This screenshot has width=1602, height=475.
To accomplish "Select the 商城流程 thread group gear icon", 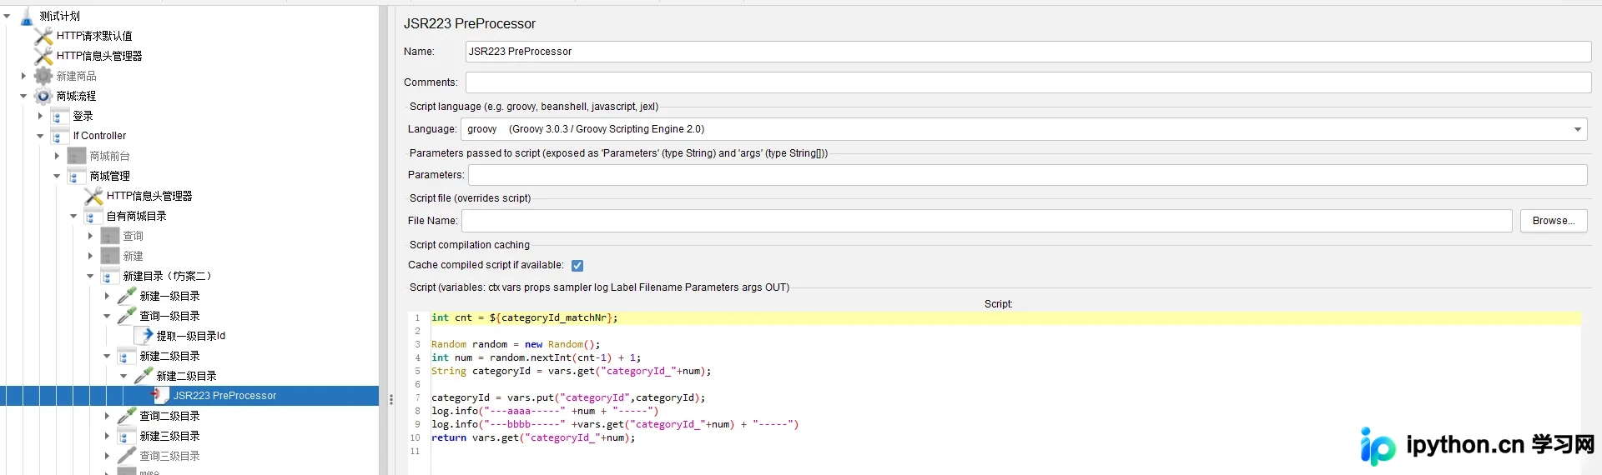I will pos(43,96).
